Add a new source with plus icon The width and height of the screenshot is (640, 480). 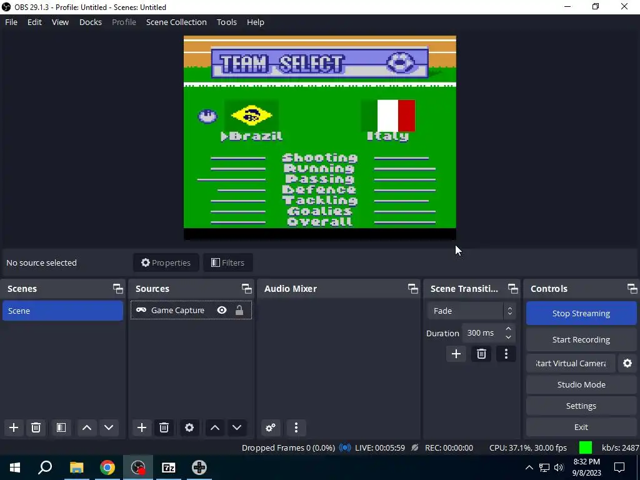tap(142, 427)
